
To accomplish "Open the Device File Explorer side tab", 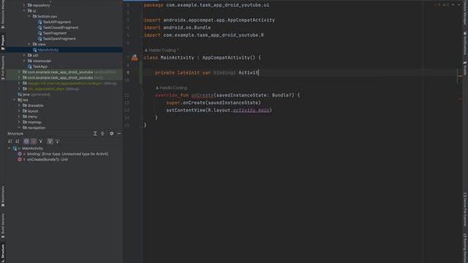I will pyautogui.click(x=465, y=210).
